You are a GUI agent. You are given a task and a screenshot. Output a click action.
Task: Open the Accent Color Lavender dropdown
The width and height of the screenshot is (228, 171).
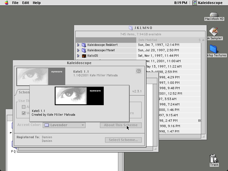pos(64,125)
